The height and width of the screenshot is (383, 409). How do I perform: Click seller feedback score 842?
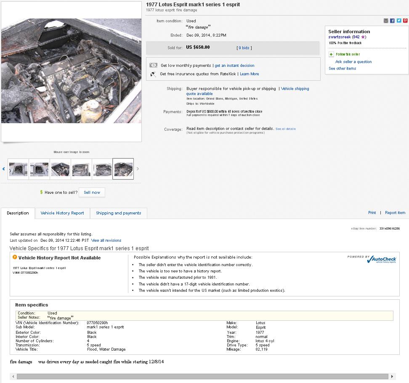click(356, 37)
